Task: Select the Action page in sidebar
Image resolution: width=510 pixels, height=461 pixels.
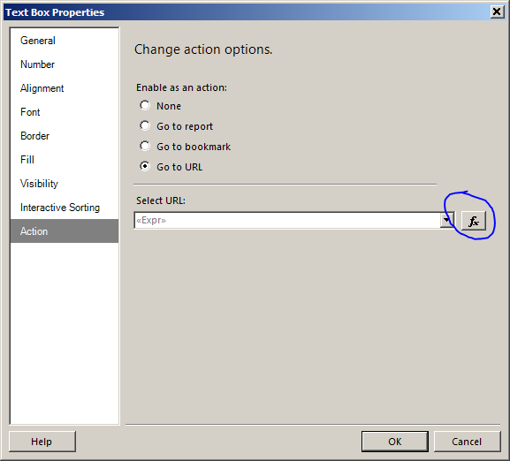Action: pyautogui.click(x=65, y=231)
